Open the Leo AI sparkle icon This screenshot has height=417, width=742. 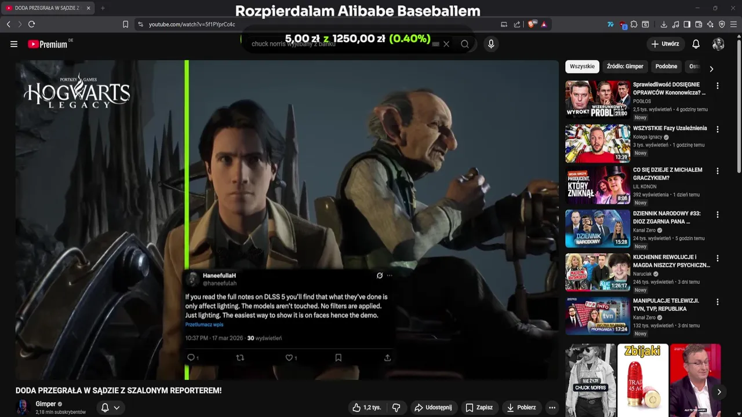tap(710, 24)
